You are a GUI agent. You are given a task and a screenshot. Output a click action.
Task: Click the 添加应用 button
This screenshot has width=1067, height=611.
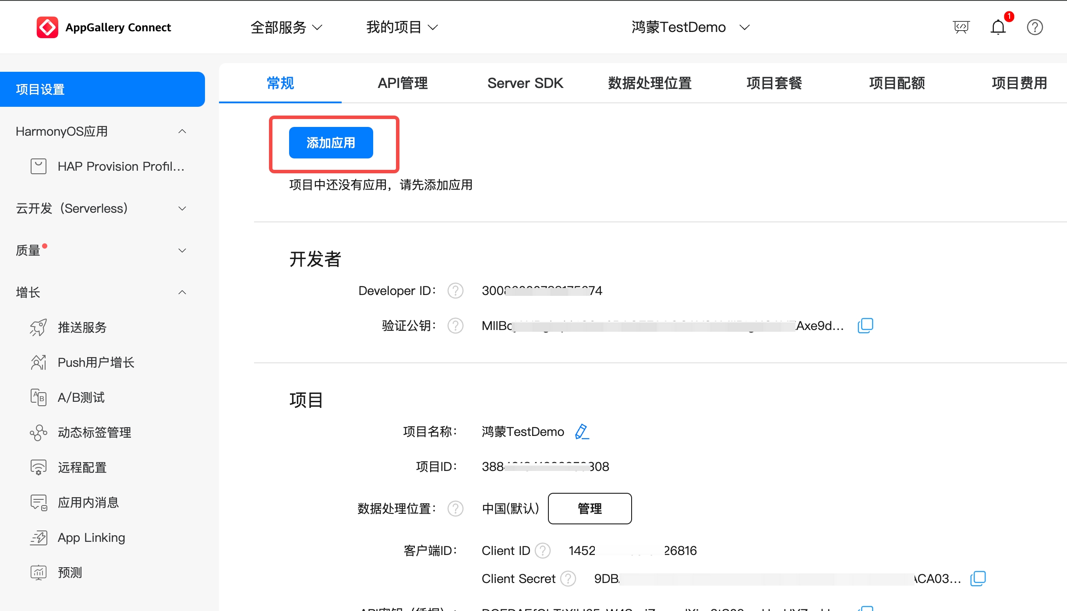(x=331, y=143)
